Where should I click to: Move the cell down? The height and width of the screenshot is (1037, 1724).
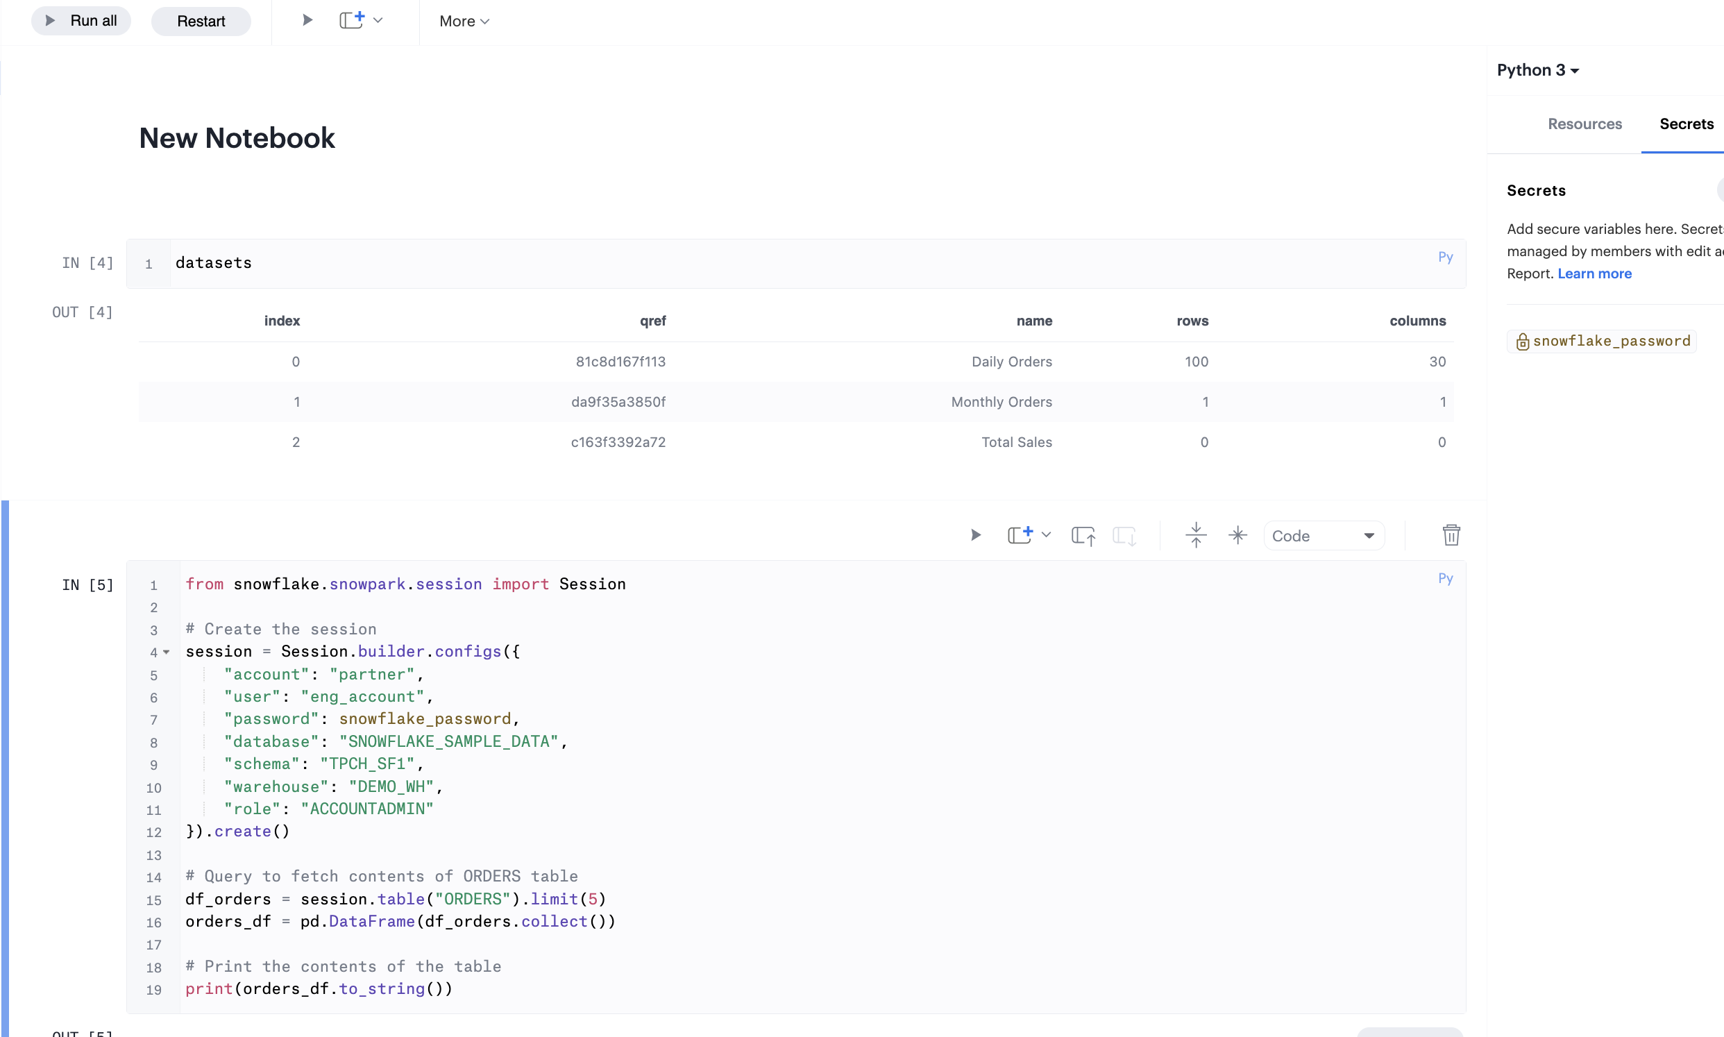tap(1124, 535)
